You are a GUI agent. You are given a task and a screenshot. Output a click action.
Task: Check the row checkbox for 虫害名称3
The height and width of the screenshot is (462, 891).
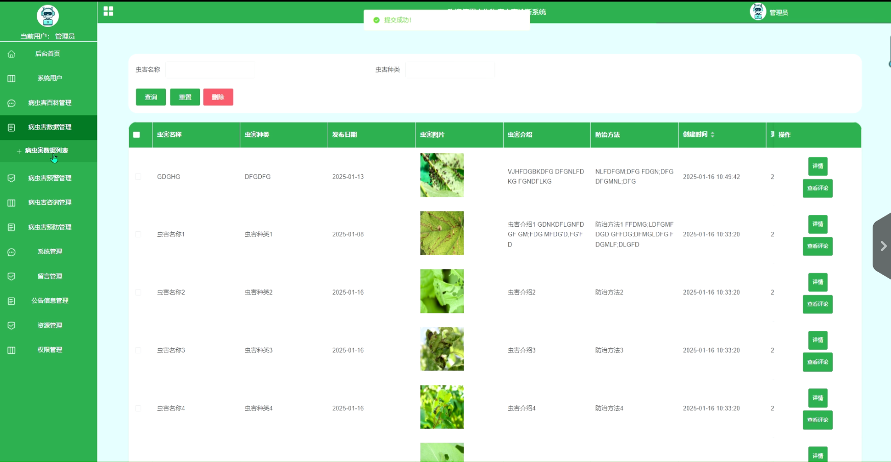(x=138, y=350)
